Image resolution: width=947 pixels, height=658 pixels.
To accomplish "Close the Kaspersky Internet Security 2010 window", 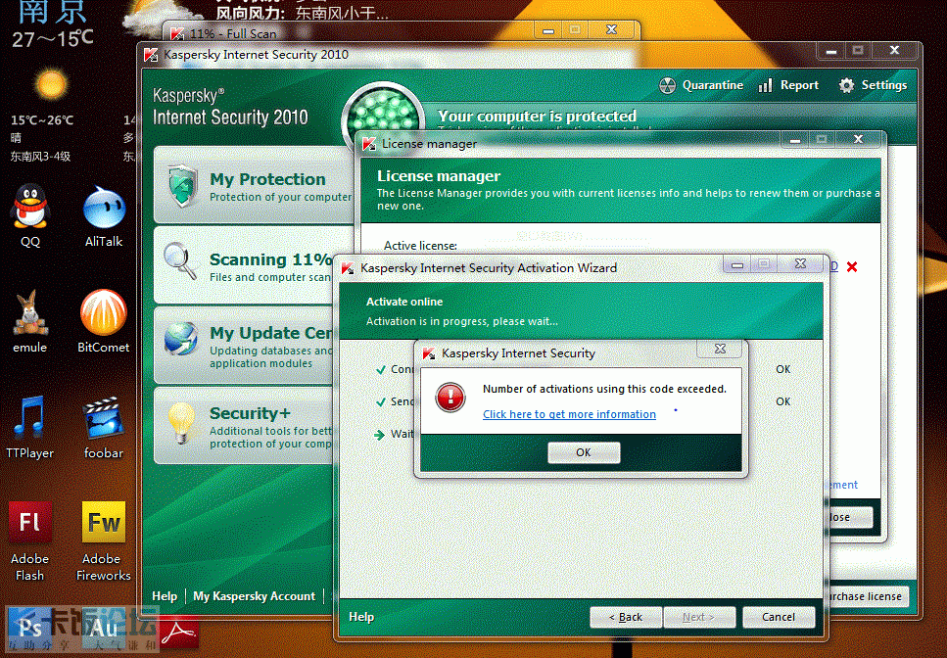I will tap(894, 51).
